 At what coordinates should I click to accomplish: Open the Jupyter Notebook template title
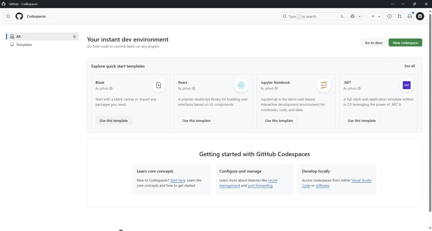pyautogui.click(x=275, y=82)
